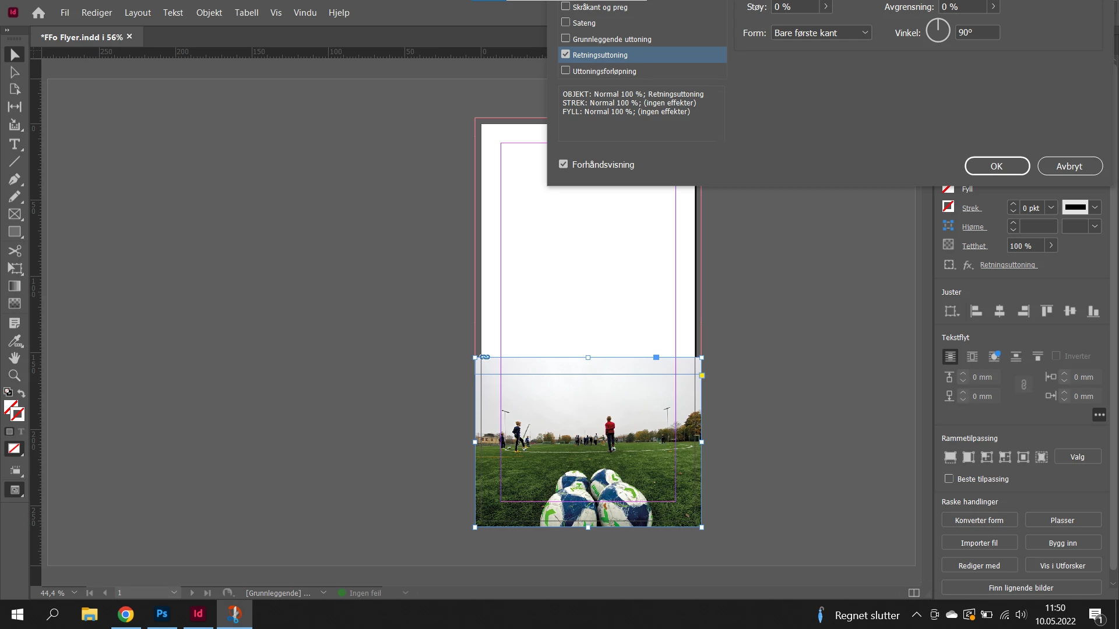This screenshot has height=629, width=1119.
Task: Click the fill frame proportionally icon
Action: point(950,457)
